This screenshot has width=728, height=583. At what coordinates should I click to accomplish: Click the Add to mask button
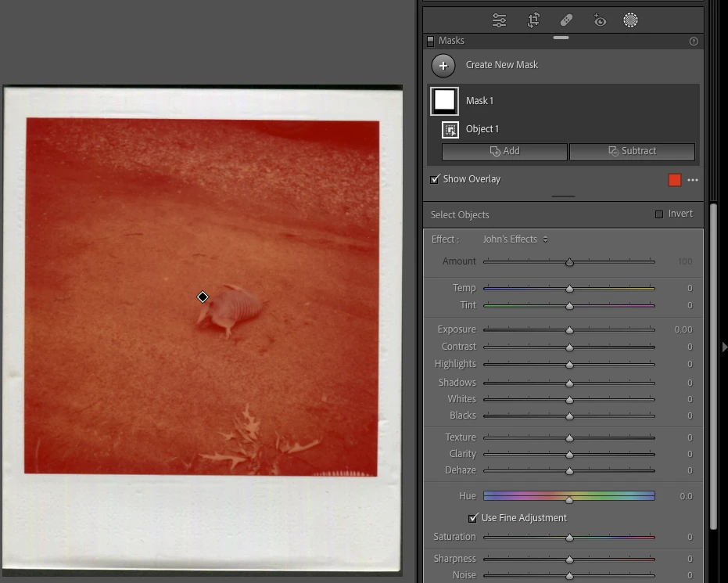coord(504,151)
